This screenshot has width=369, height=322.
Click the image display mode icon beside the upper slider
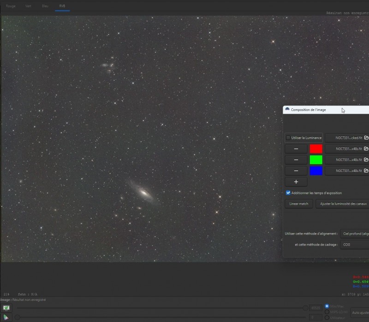tap(6, 308)
